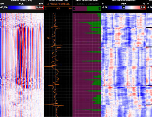
Task: Click the VDL color scale bar
Action: click(x=22, y=8)
